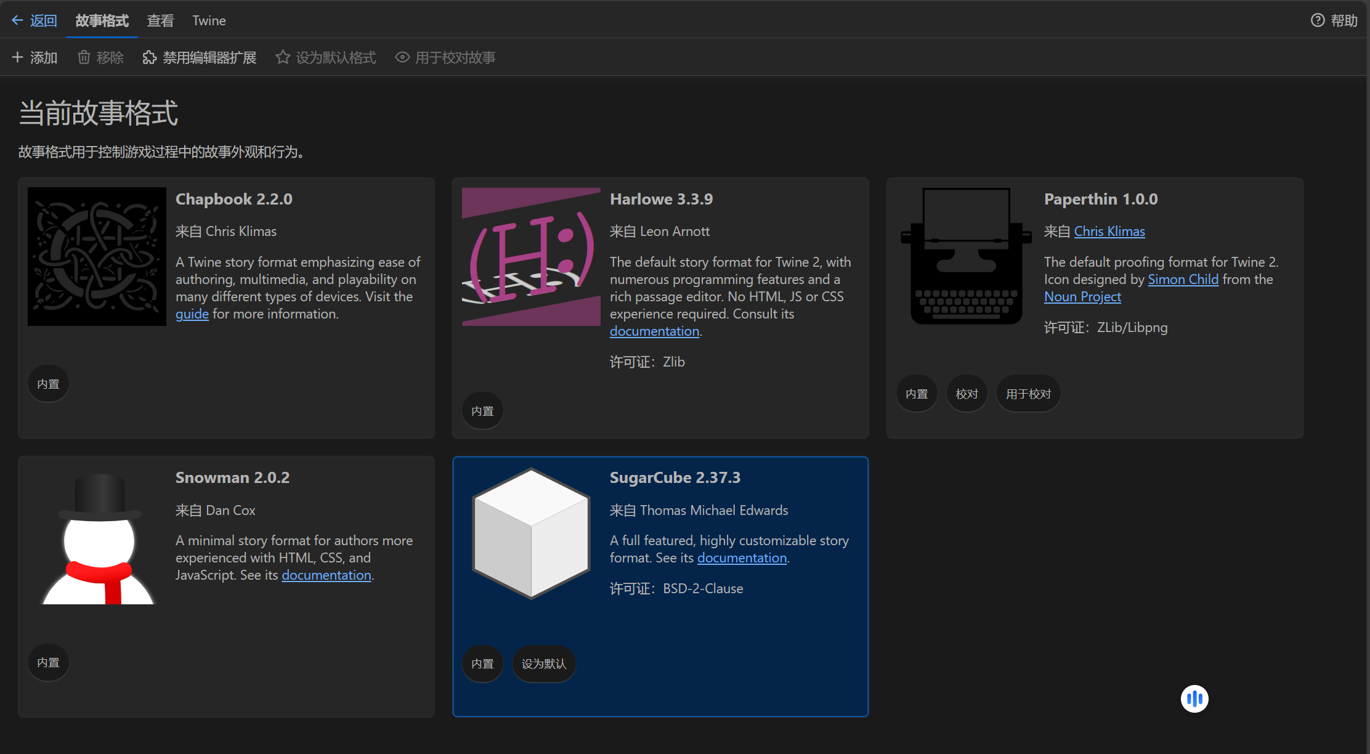Click the back arrow 返回 icon
The height and width of the screenshot is (754, 1370).
[17, 20]
